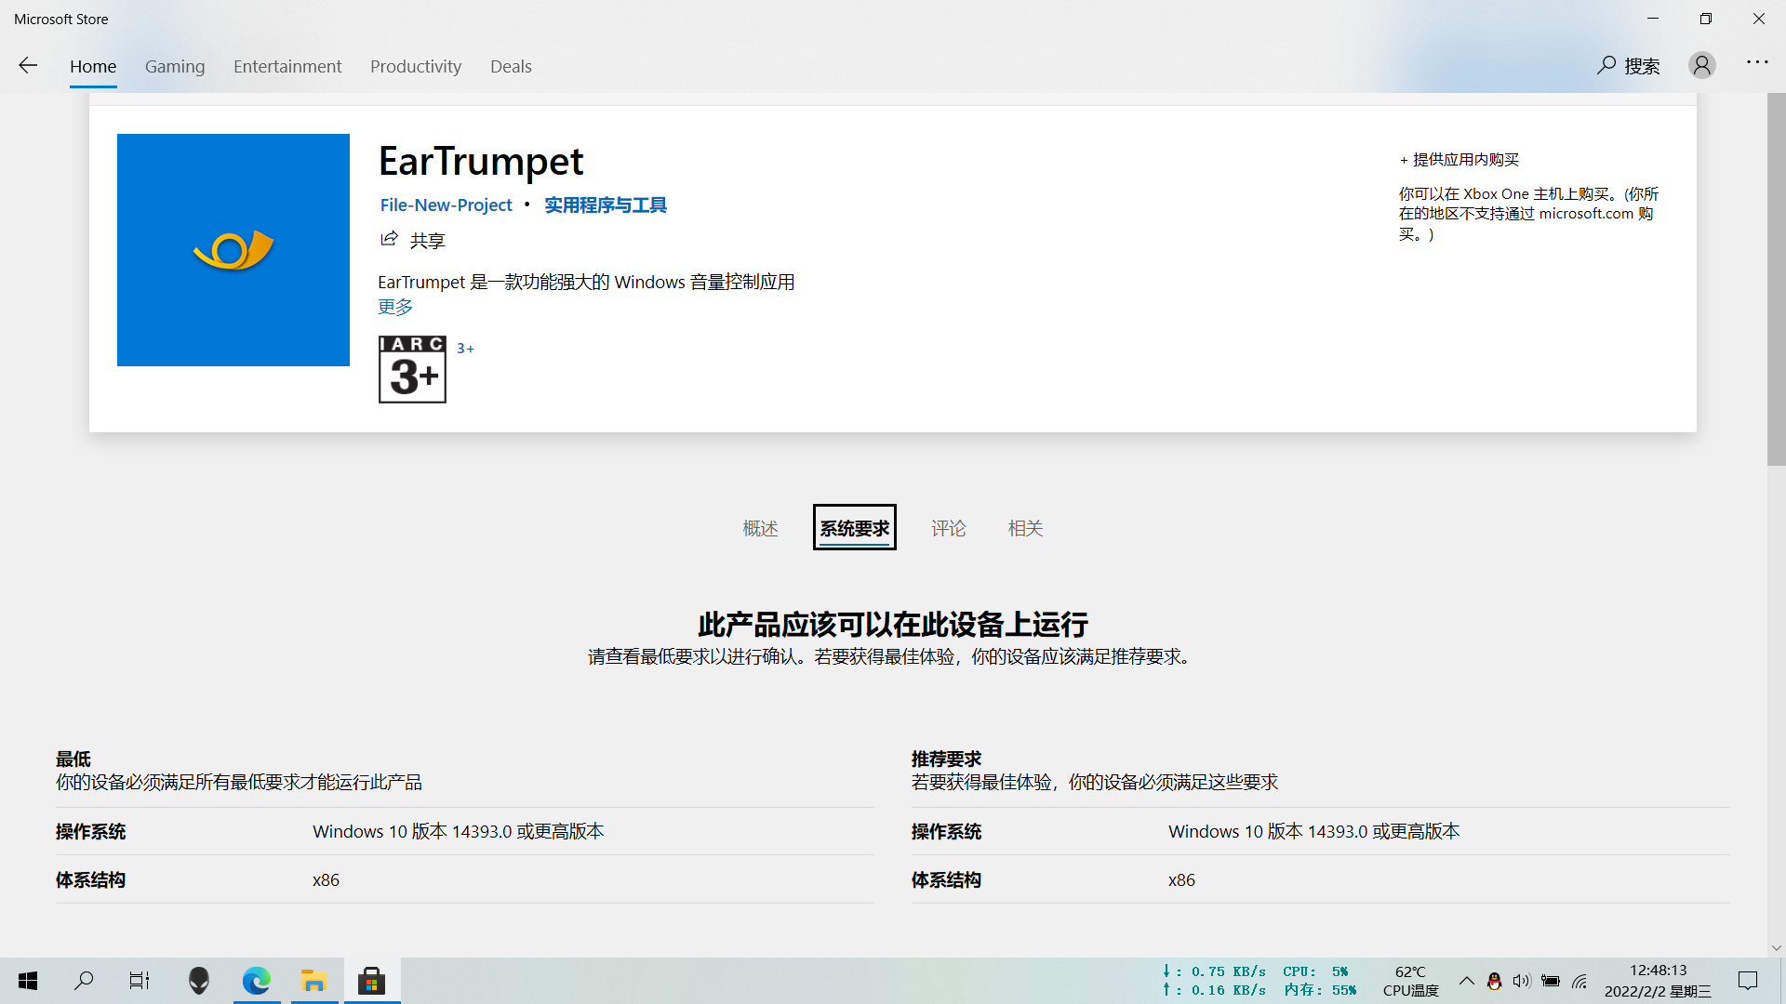Viewport: 1786px width, 1004px height.
Task: Select the 概述 overview tab
Action: click(760, 528)
